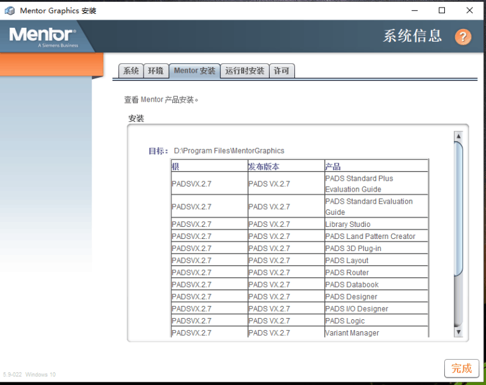Image resolution: width=486 pixels, height=385 pixels.
Task: Click the Mentor Siemens Business logo
Action: (43, 37)
